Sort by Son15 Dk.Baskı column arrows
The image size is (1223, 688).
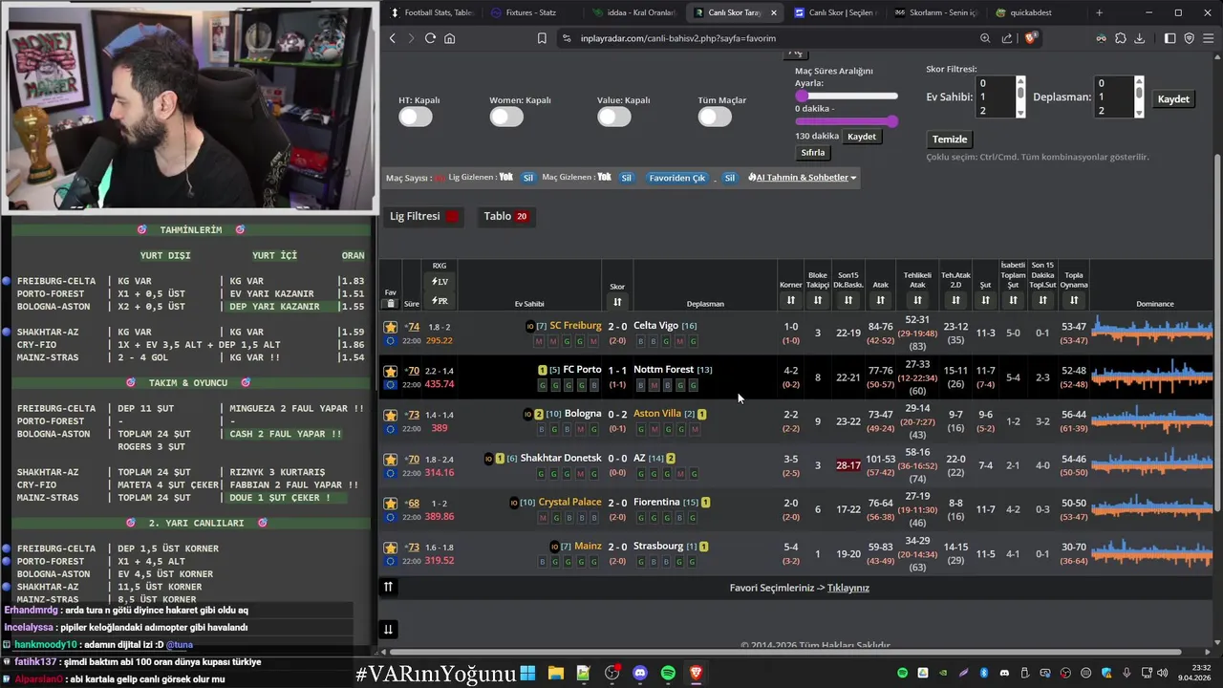(x=848, y=300)
